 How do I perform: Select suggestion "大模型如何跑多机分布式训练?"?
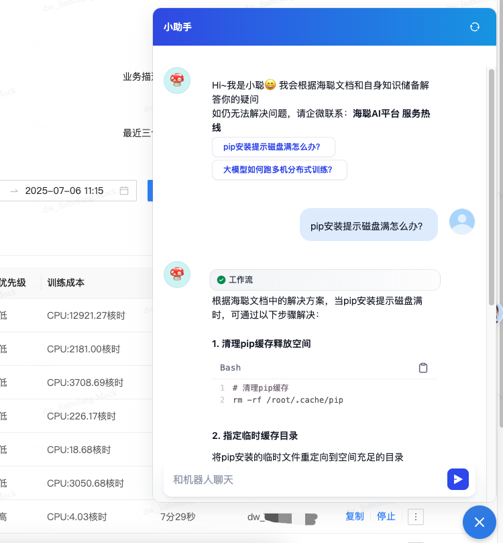pyautogui.click(x=279, y=170)
